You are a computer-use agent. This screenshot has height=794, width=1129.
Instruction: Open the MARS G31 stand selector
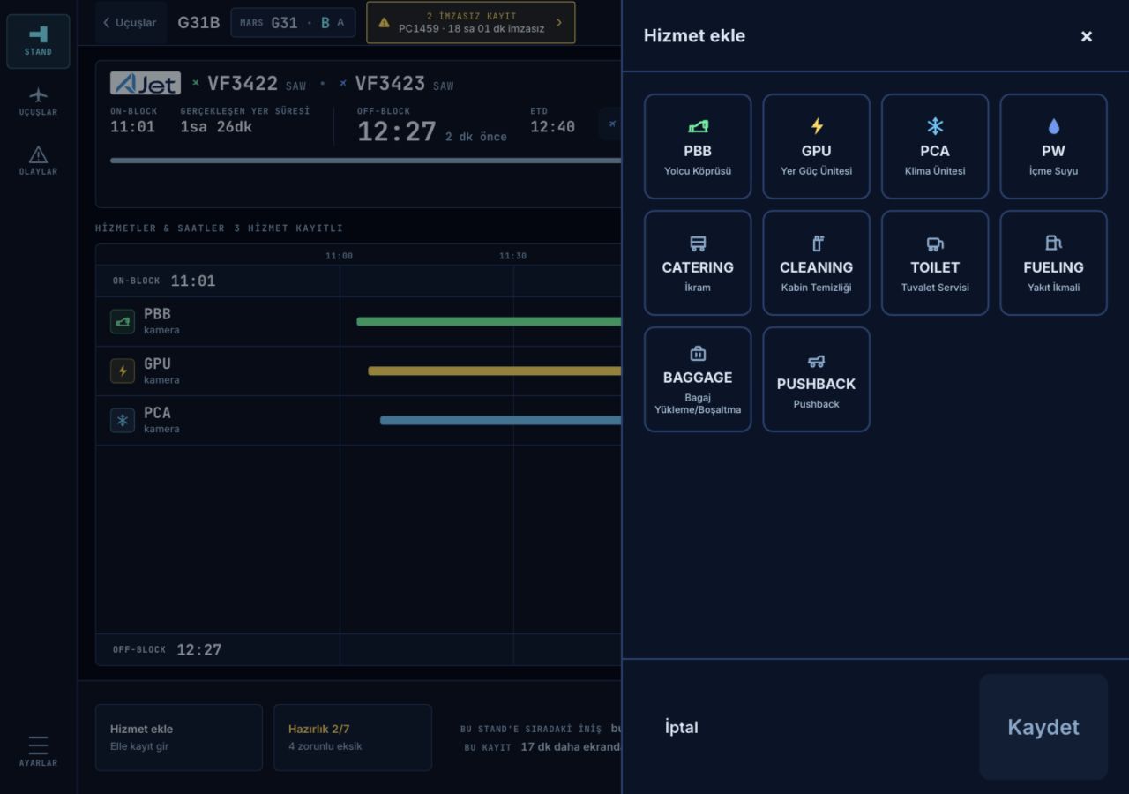[293, 23]
